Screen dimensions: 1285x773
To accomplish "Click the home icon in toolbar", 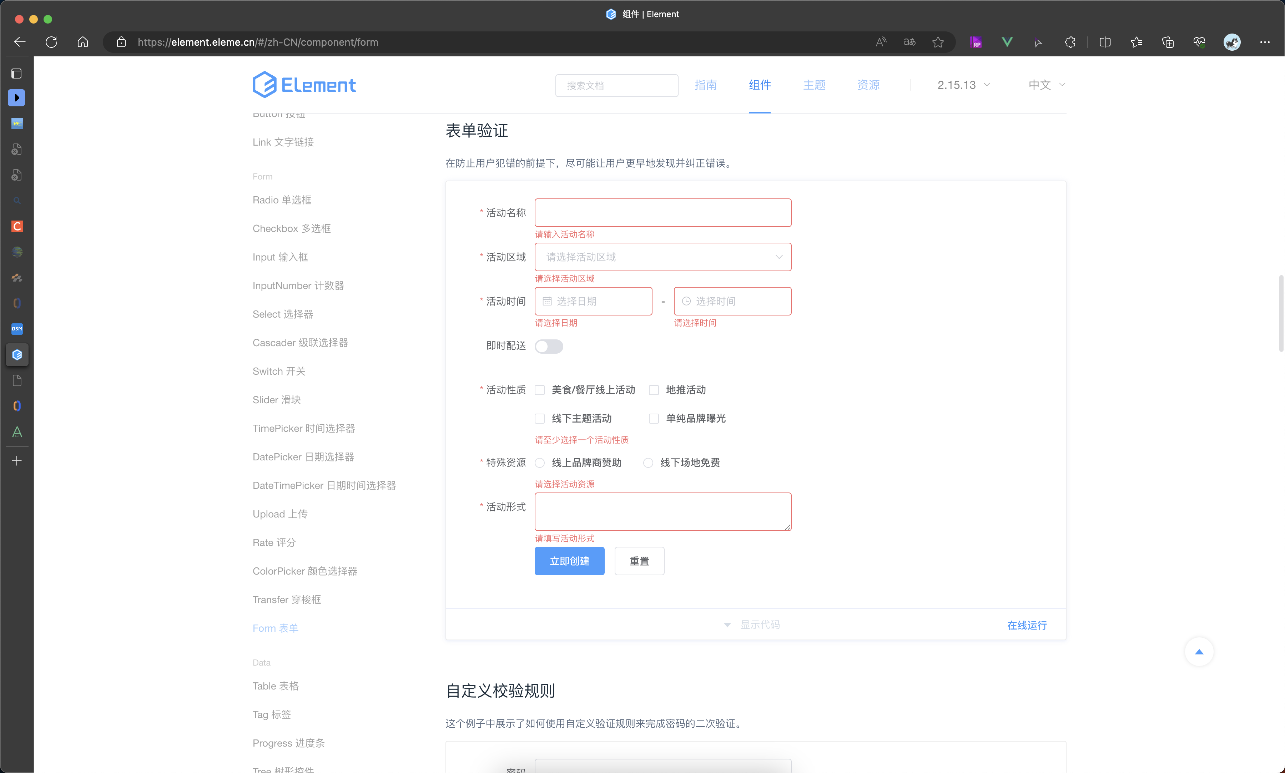I will pos(83,42).
